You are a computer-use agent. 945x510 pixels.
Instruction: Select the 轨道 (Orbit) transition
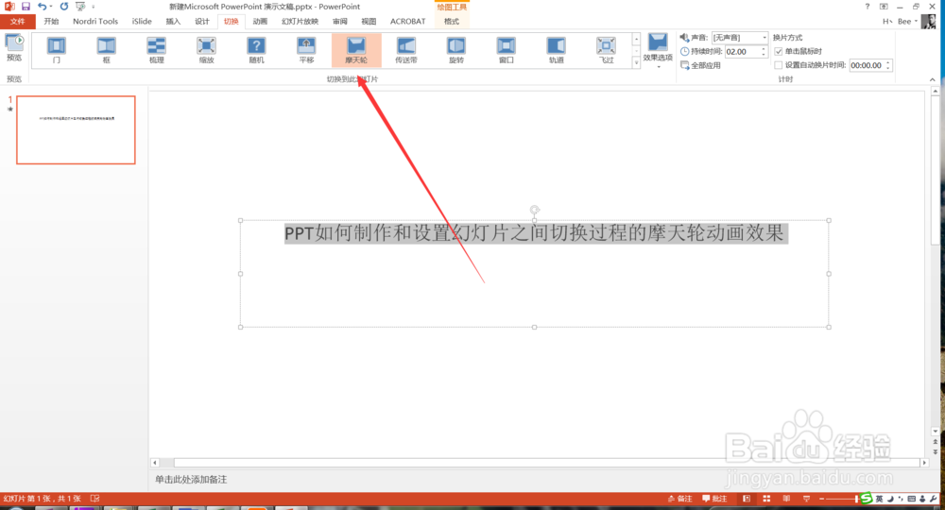click(557, 50)
